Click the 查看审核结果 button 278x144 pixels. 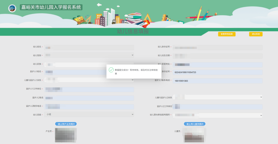(227, 34)
